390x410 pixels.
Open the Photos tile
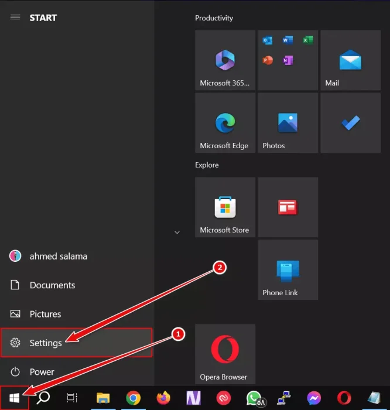click(x=288, y=123)
